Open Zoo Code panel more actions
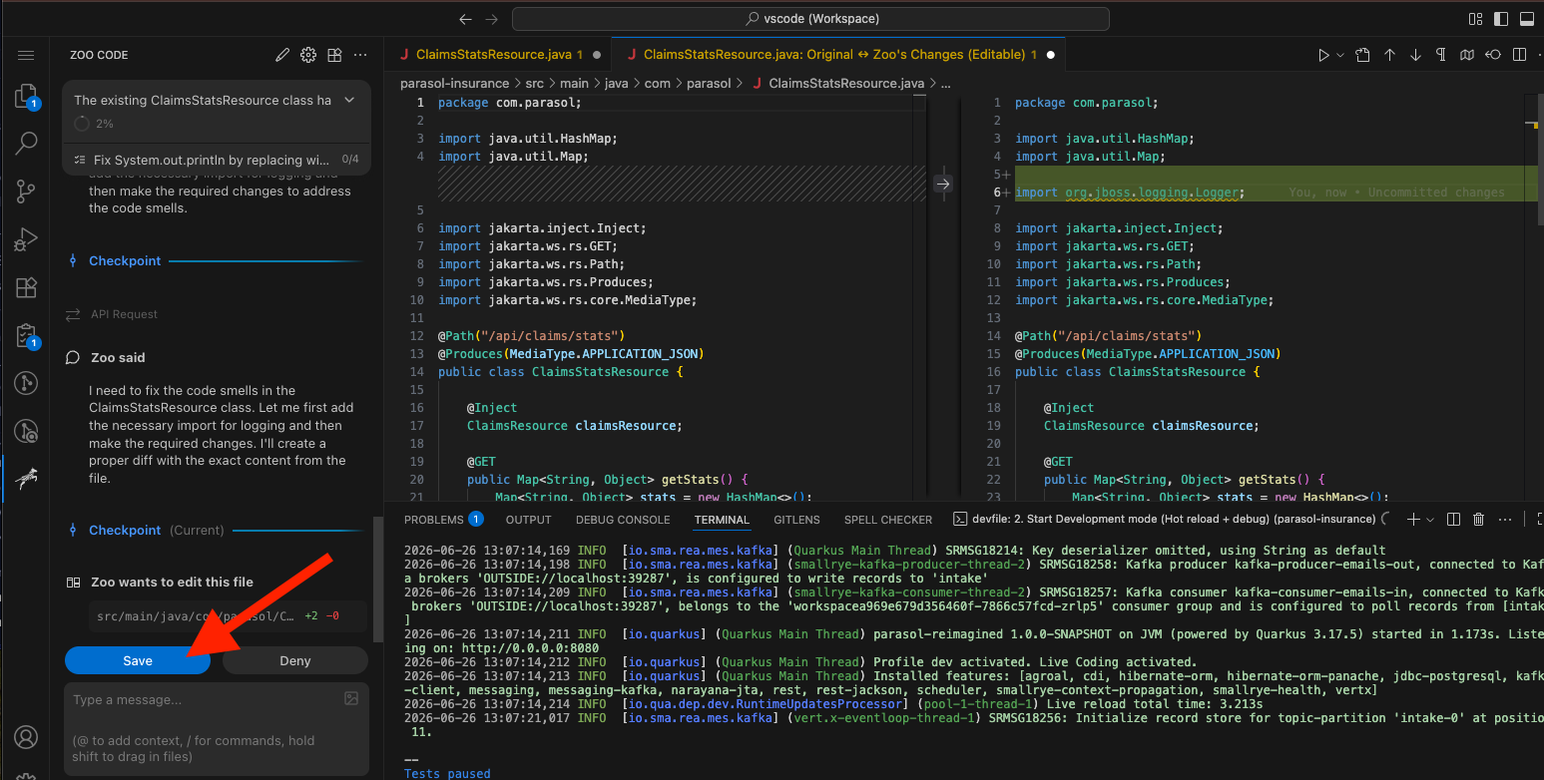Viewport: 1544px width, 780px height. (x=360, y=55)
